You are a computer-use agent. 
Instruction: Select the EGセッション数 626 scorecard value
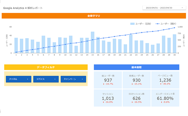click(137, 98)
